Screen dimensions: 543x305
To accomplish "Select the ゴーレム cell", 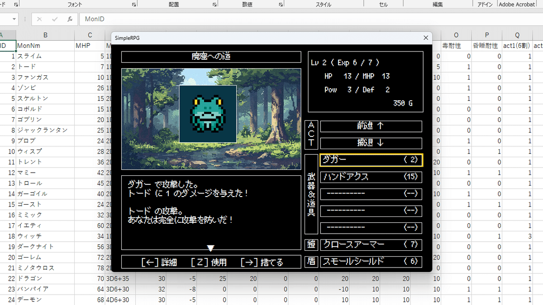I will pos(45,257).
